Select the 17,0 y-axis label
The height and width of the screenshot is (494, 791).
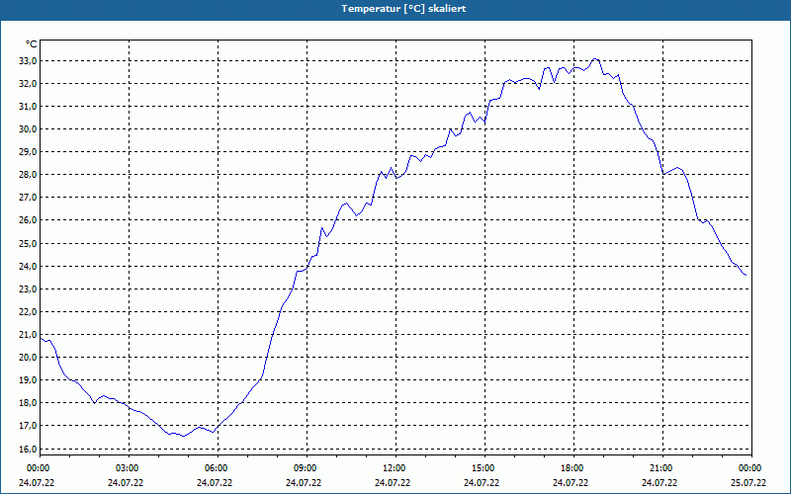(x=28, y=426)
